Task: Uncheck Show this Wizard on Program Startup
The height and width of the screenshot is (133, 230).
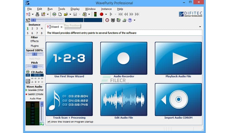Action: click(49, 122)
